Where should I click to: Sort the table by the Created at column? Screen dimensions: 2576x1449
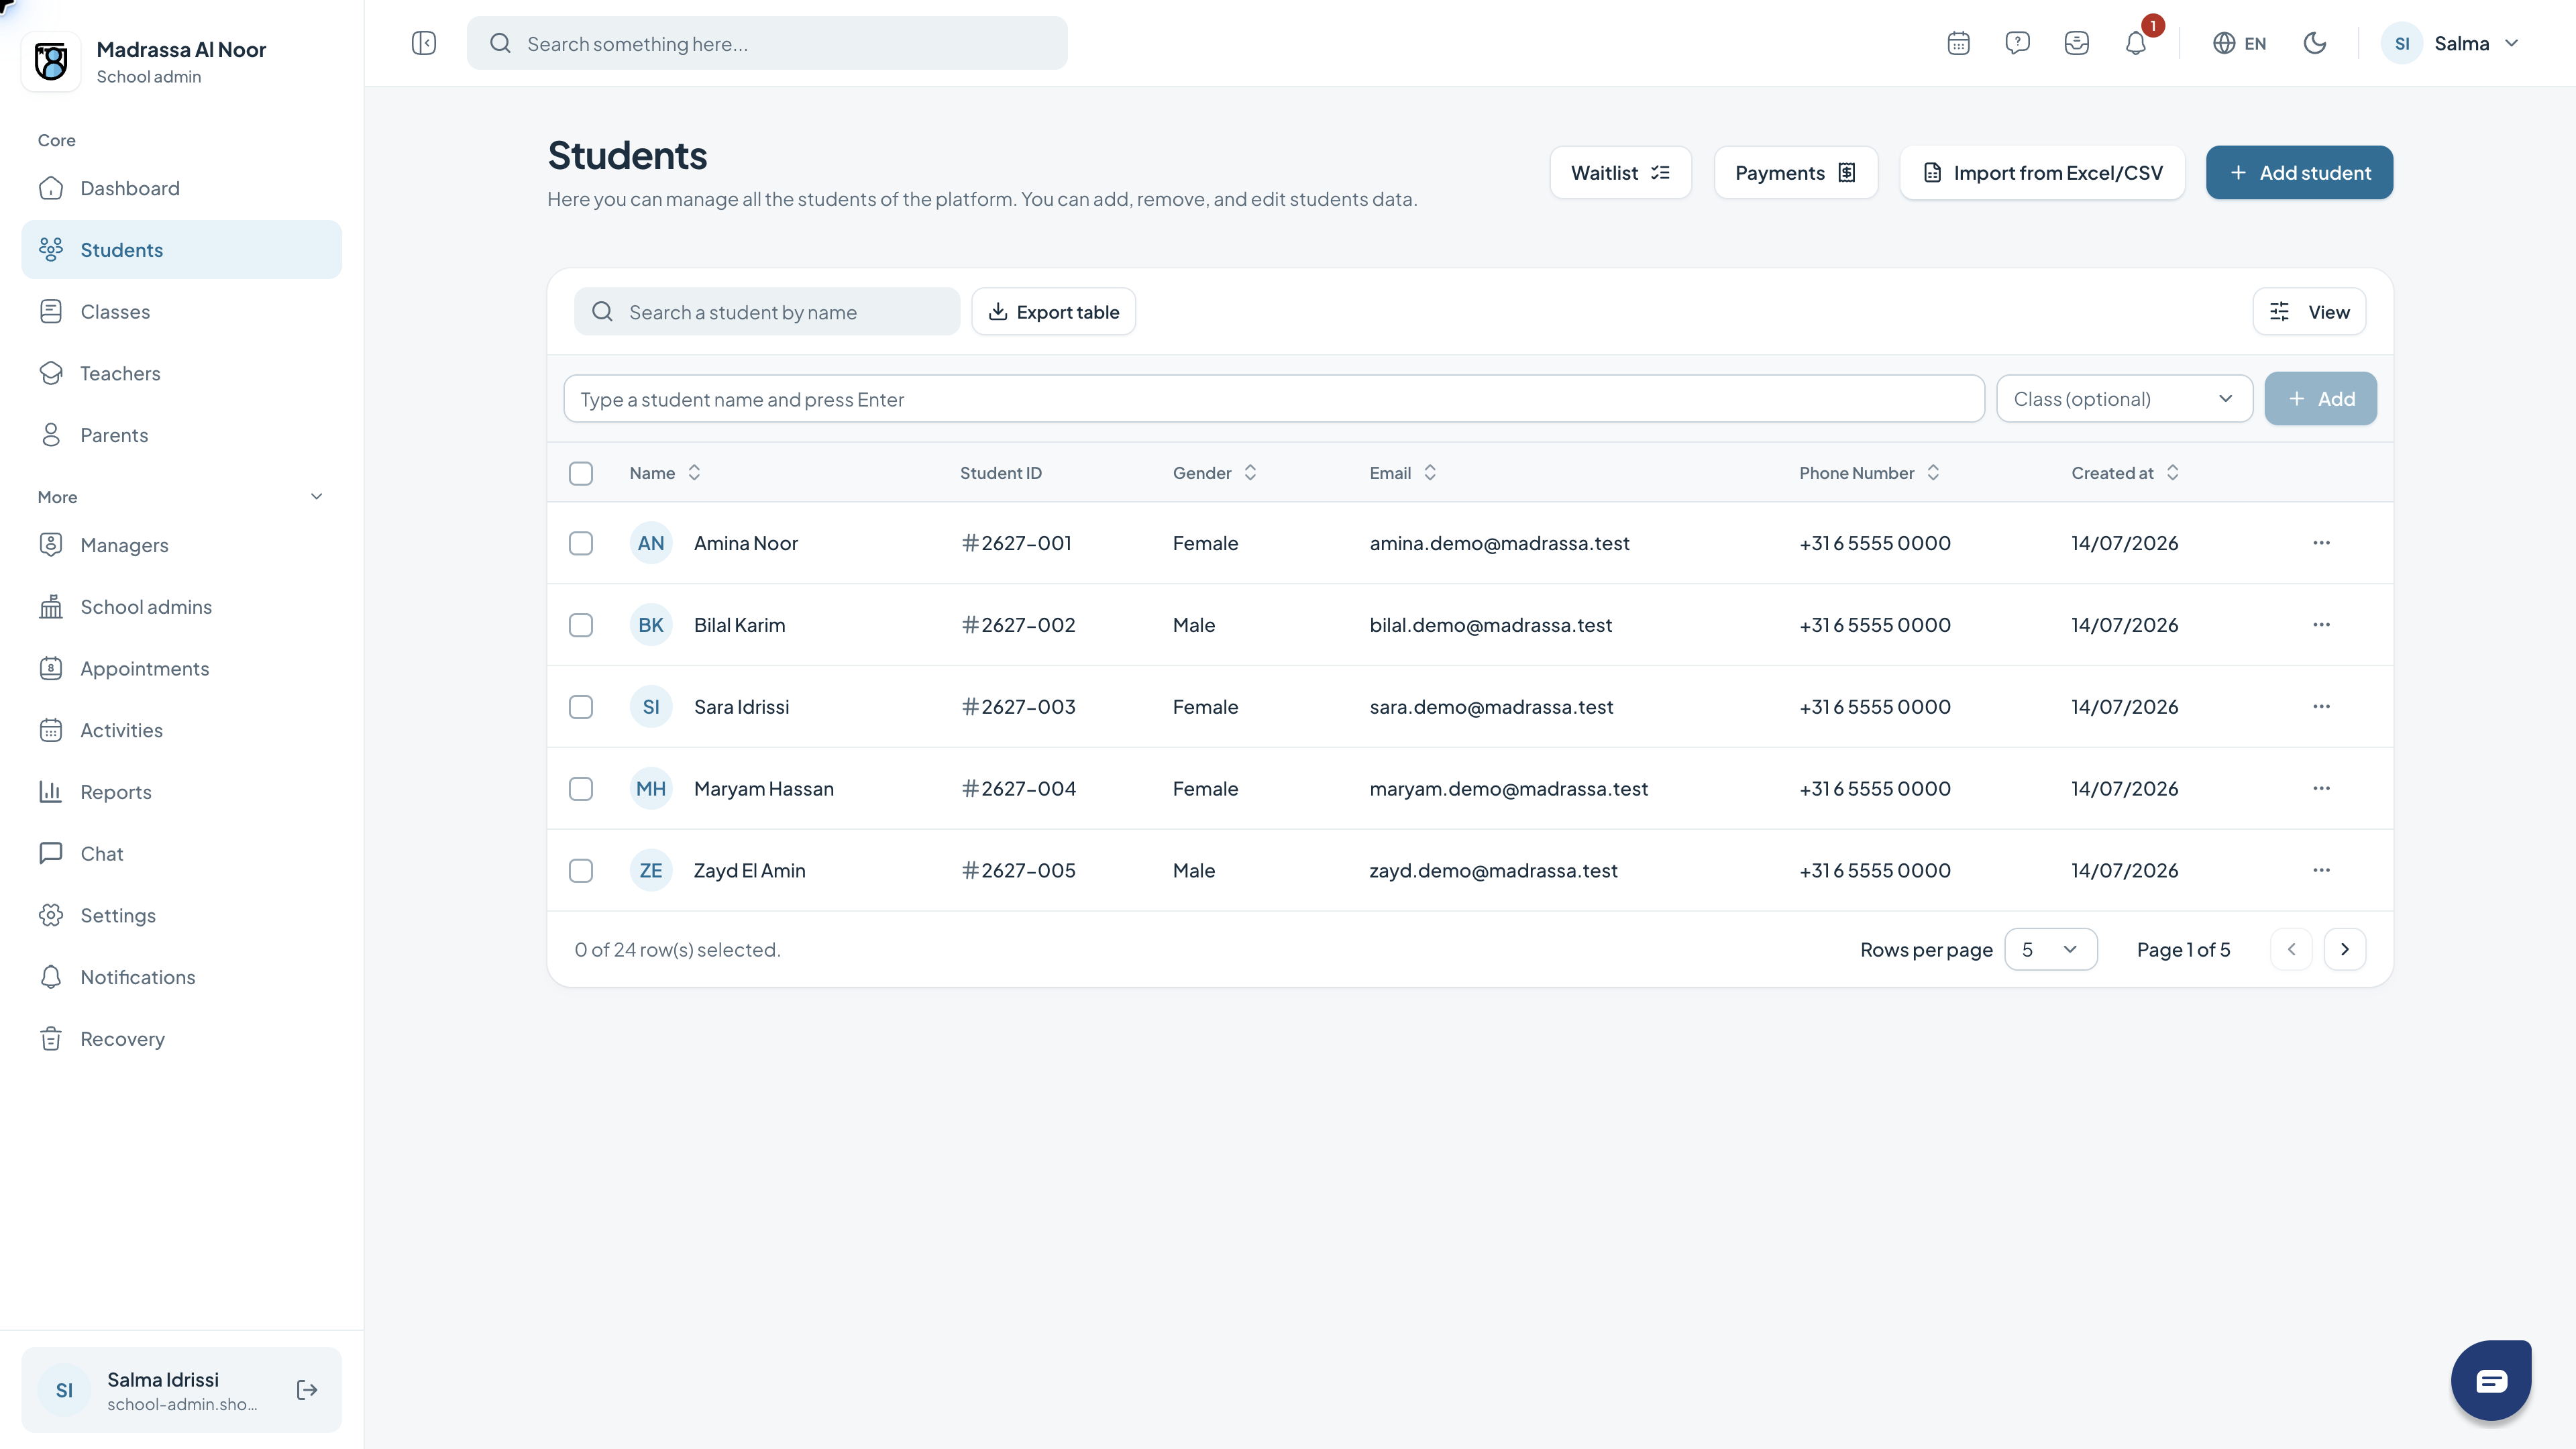point(2125,473)
